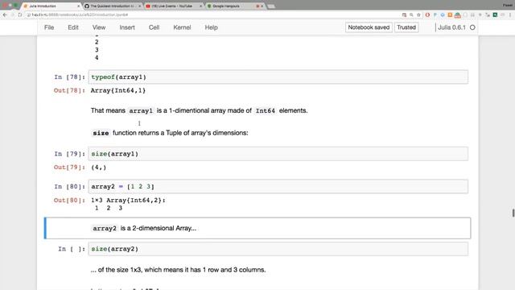Click the In [80] prompt label
Viewport: 515px width, 290px height.
click(70, 186)
